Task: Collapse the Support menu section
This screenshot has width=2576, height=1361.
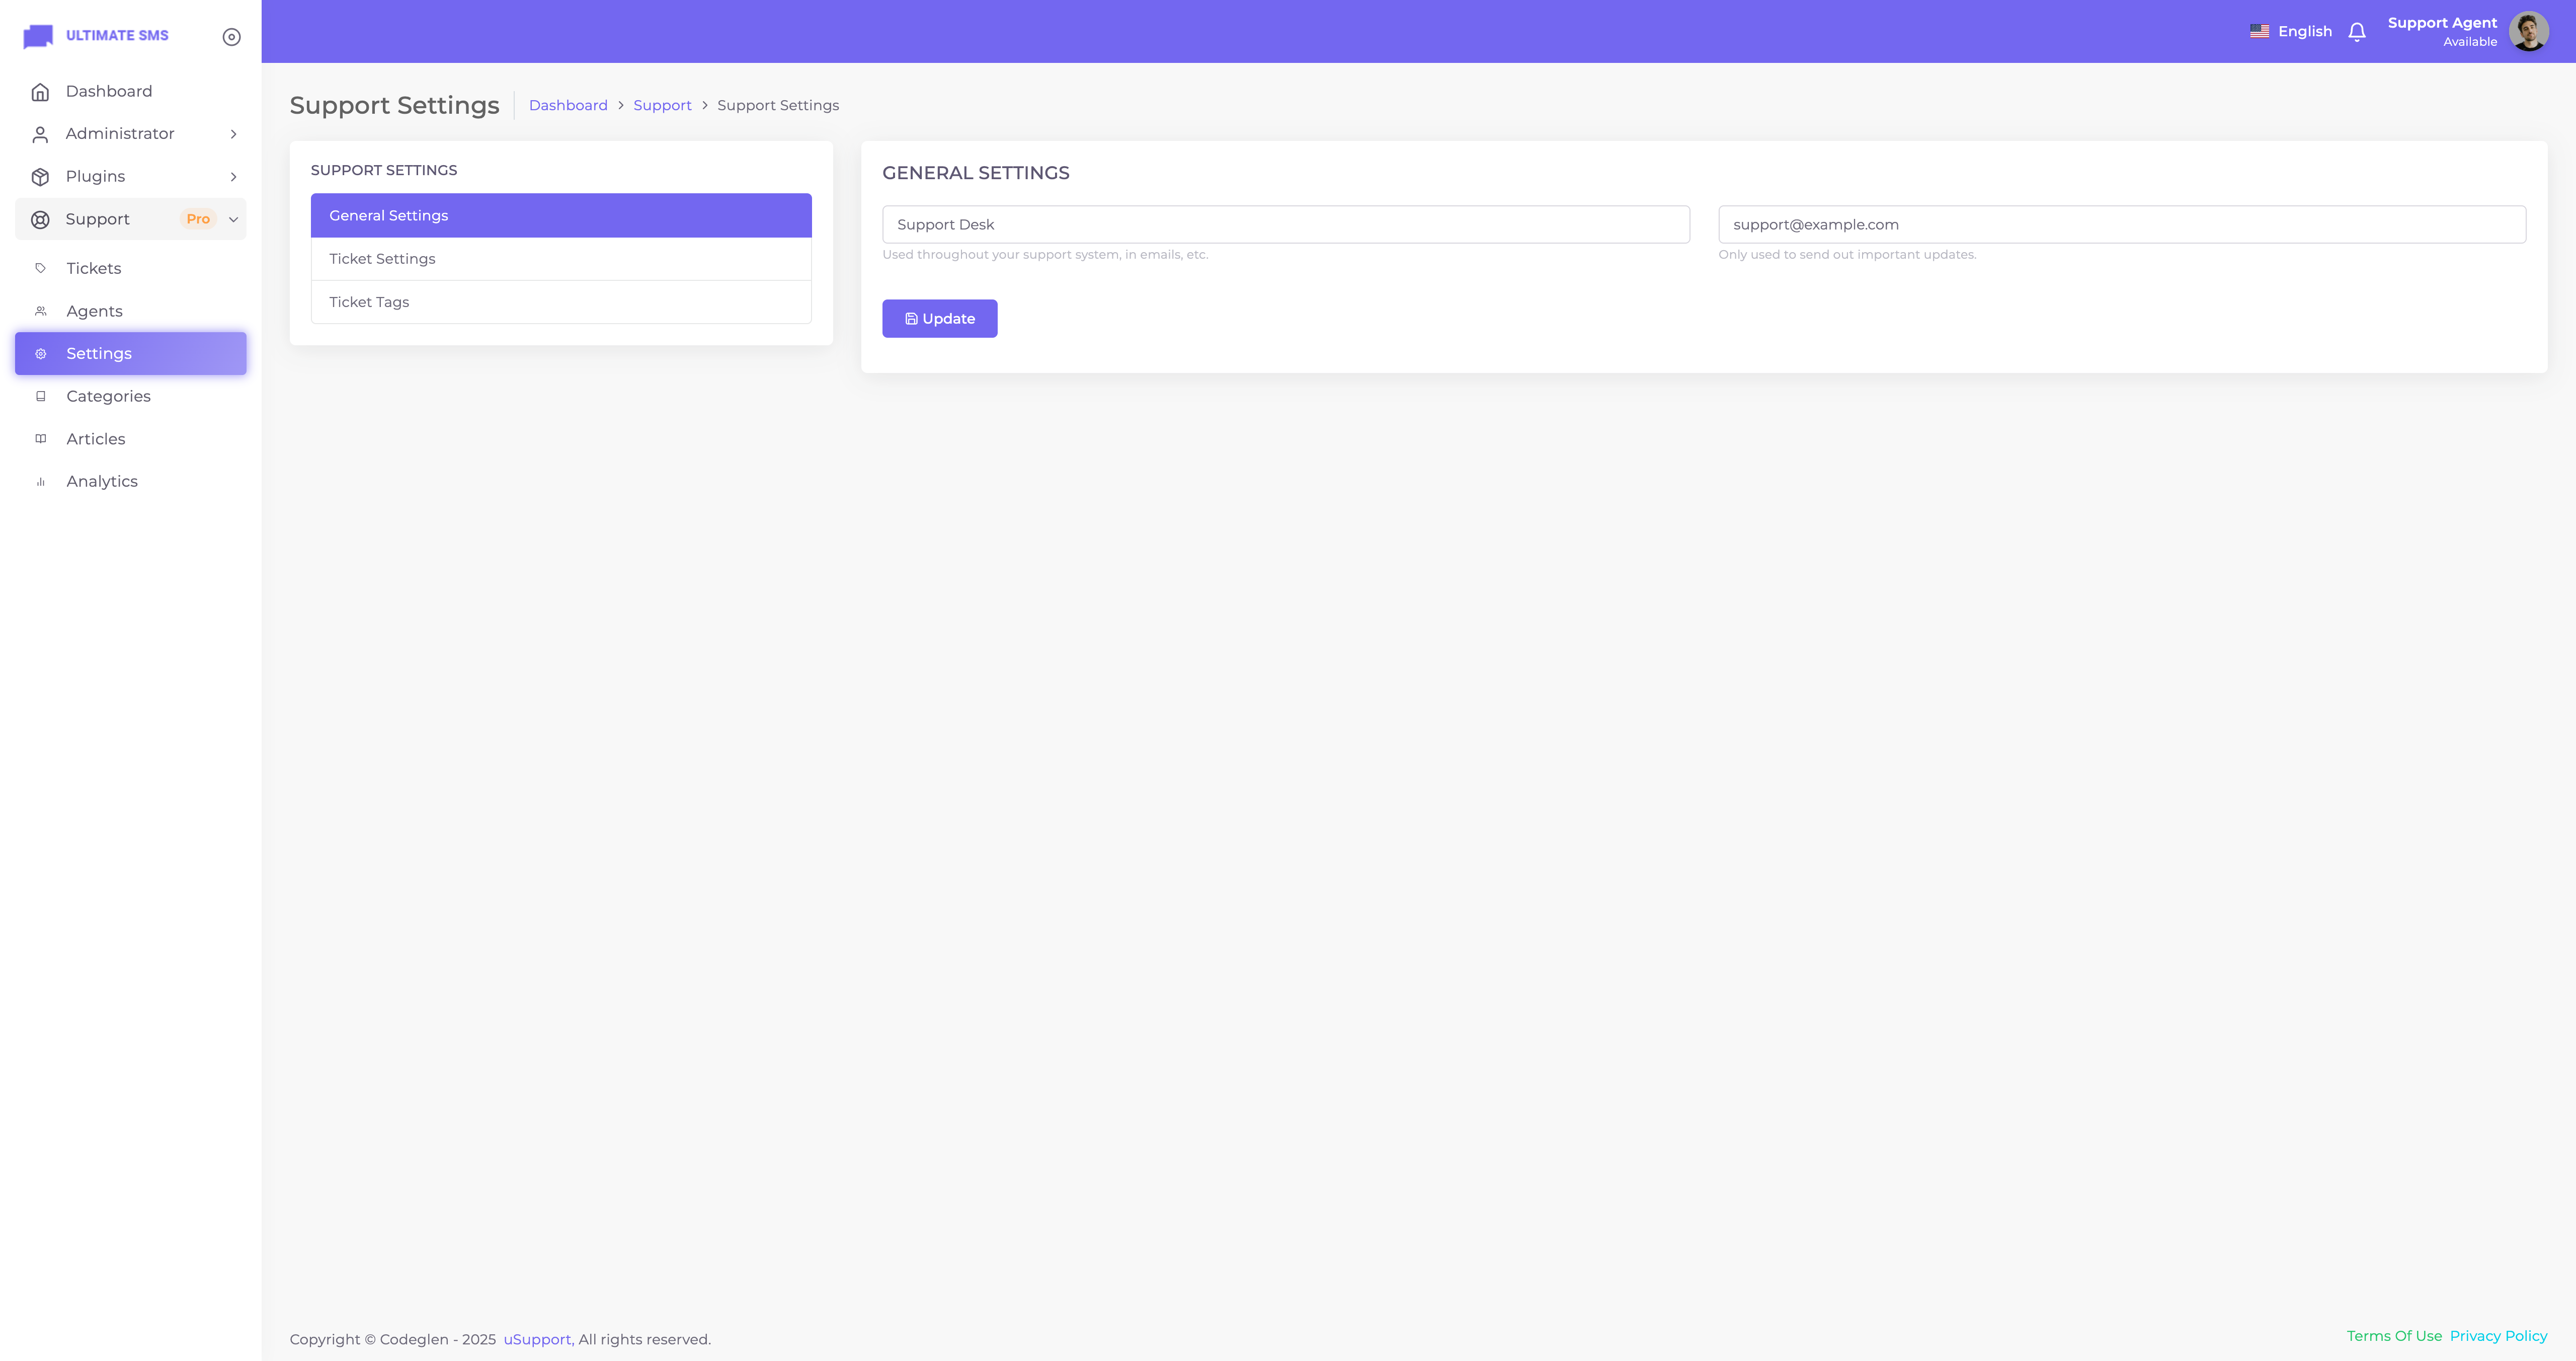Action: [x=233, y=219]
